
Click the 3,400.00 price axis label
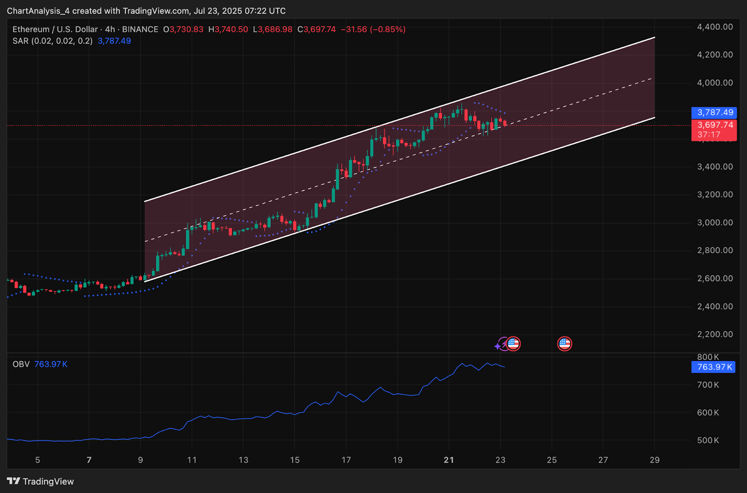tap(715, 167)
